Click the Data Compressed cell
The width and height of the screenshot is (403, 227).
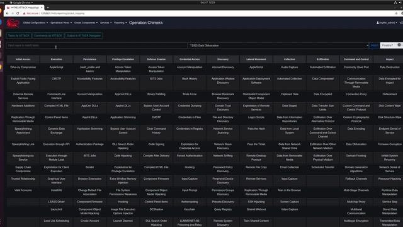tap(323, 83)
